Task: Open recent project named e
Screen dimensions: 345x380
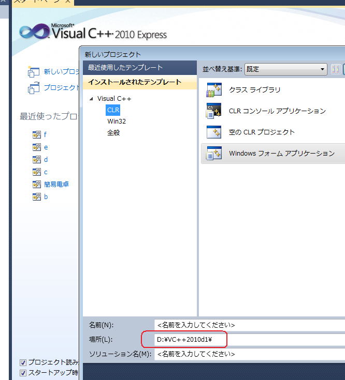Action: 46,147
